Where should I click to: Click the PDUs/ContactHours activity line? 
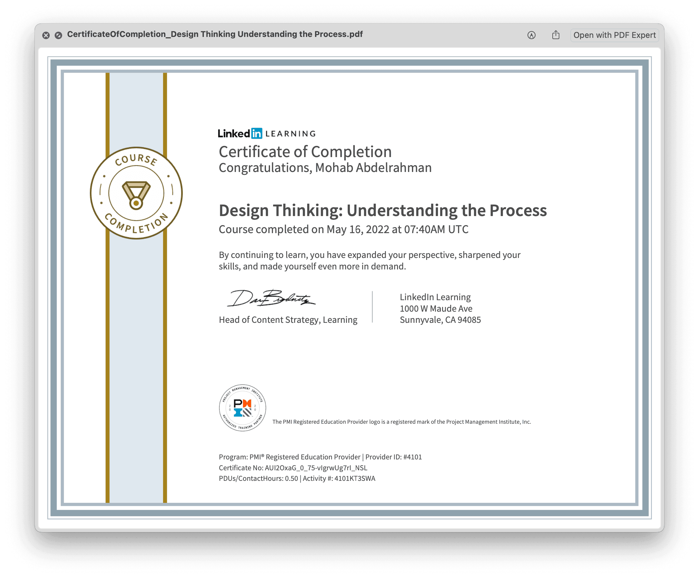297,478
